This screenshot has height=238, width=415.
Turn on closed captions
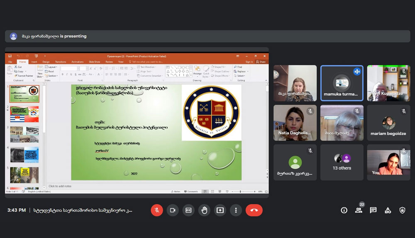coord(188,210)
